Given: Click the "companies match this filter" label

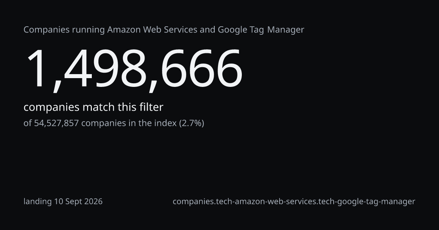Looking at the screenshot, I should (93, 107).
